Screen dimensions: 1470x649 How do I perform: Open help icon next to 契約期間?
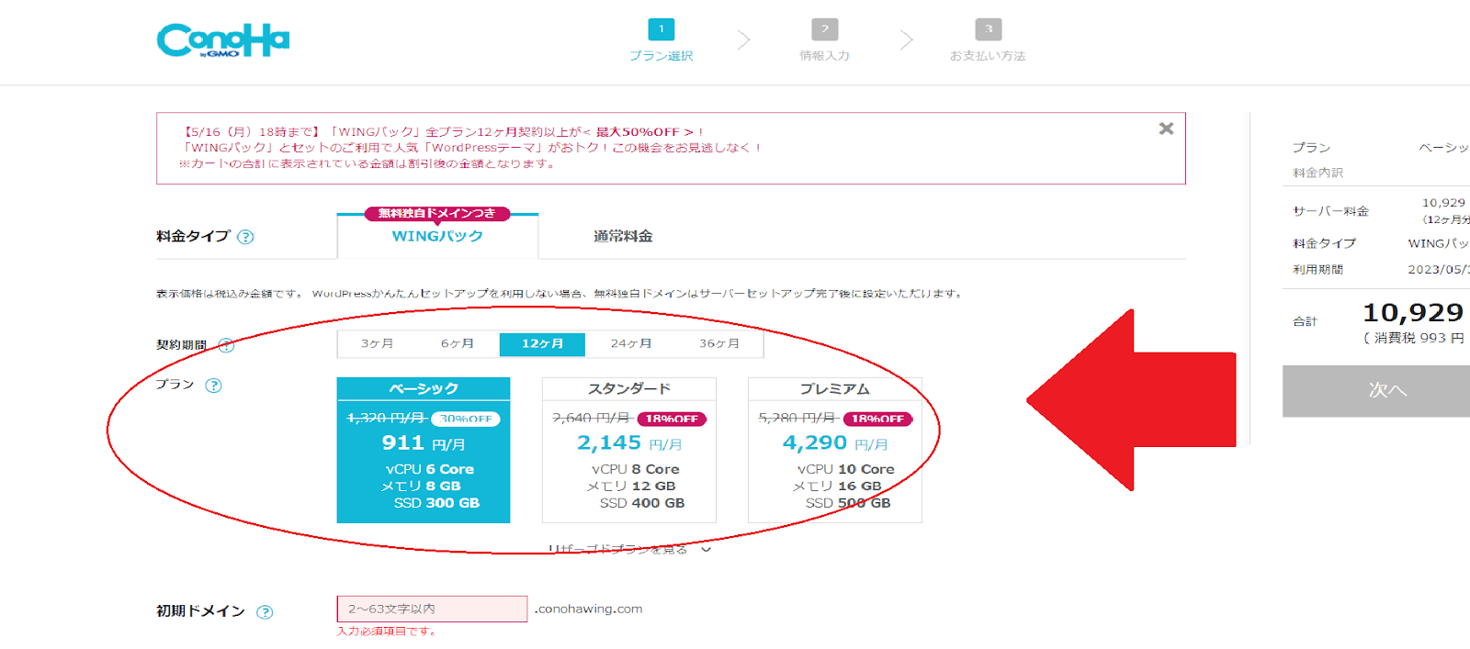(226, 345)
